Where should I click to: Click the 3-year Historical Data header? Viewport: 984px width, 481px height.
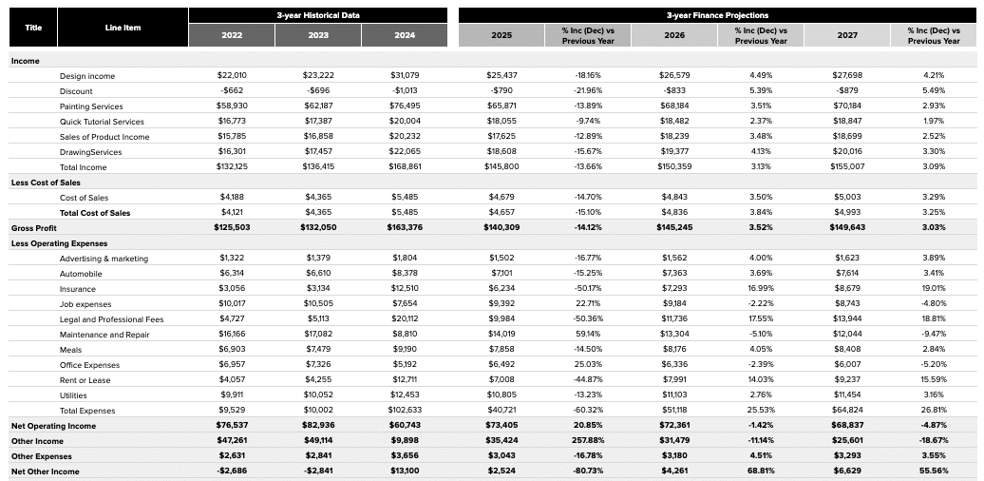[x=317, y=15]
